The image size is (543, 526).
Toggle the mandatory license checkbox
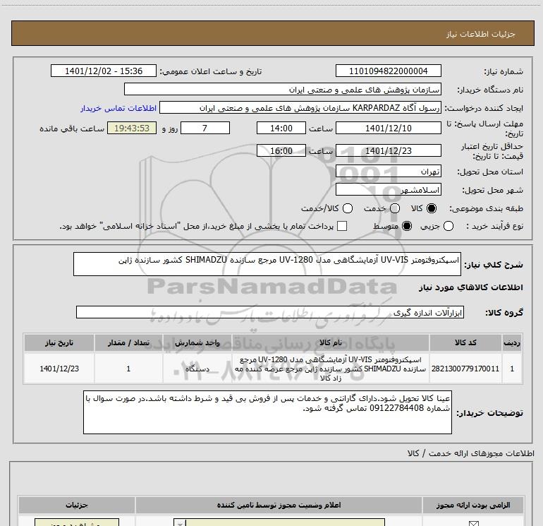coord(473,524)
